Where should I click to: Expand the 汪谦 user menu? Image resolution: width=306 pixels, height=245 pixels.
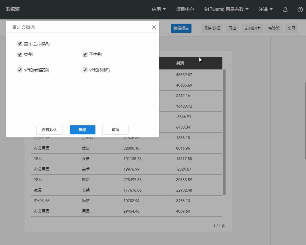coord(265,10)
